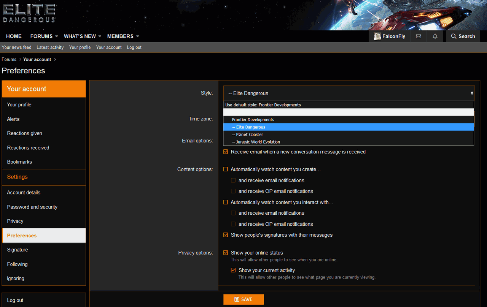Screen dimensions: 487x307
Task: Expand the Members menu arrow
Action: [137, 36]
